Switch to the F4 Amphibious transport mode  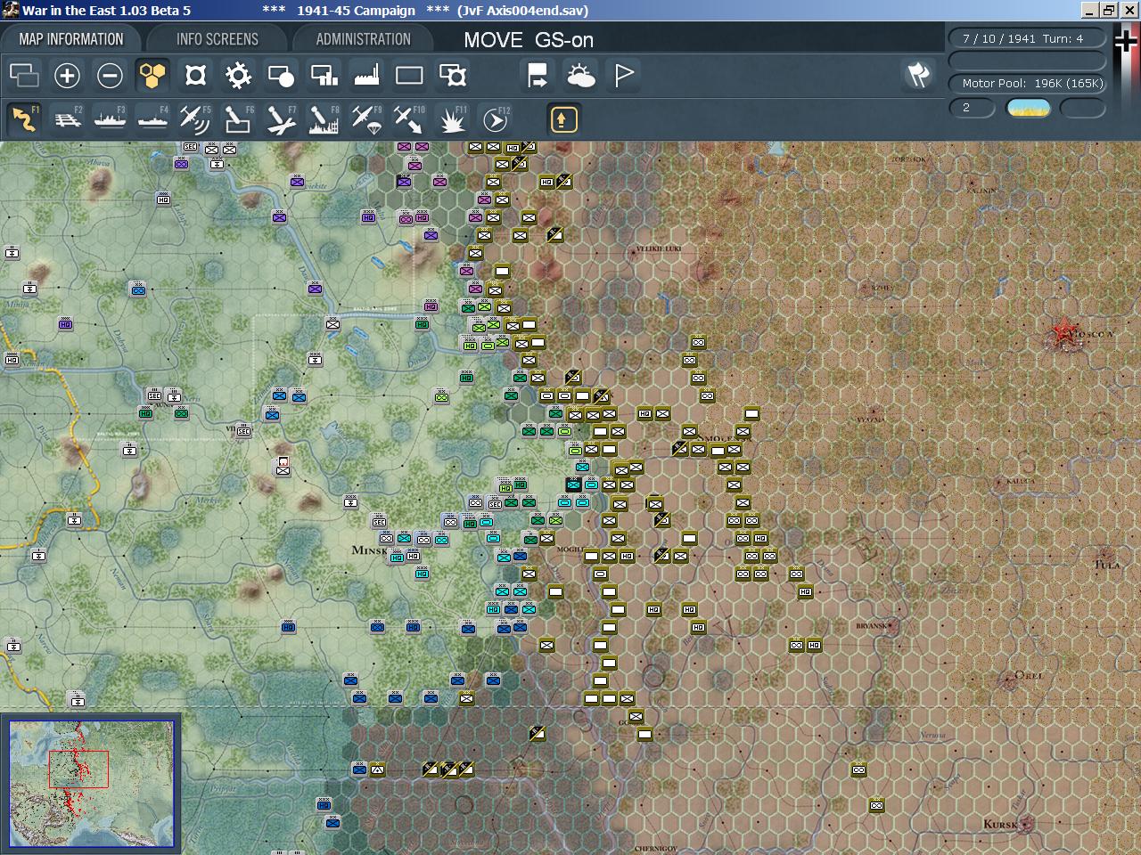coord(152,118)
